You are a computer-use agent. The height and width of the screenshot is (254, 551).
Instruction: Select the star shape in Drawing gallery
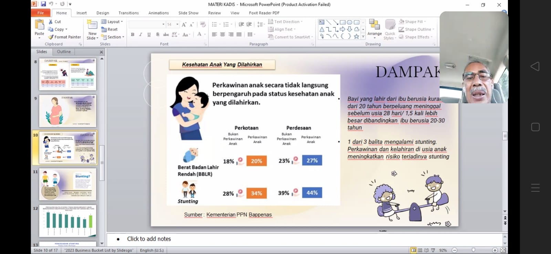pos(356,36)
